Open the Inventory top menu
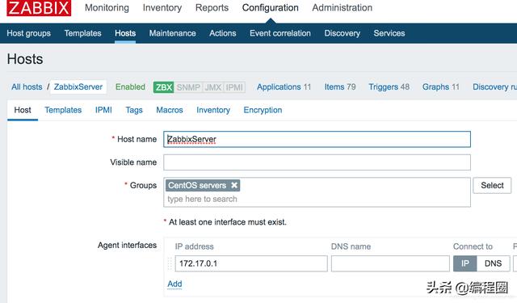This screenshot has width=517, height=303. (x=162, y=7)
